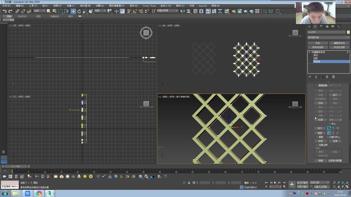Click the Undo arrow in main toolbar
Screen dimensions: 351x197
coord(4,11)
